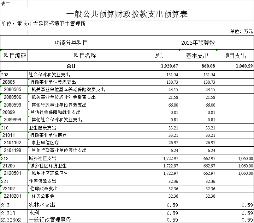Screen dimensions: 254x223
Task: Click code cell 2120501
Action: point(14,173)
